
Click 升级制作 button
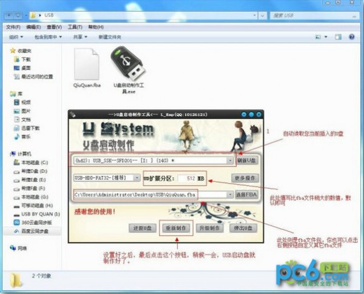(210, 228)
